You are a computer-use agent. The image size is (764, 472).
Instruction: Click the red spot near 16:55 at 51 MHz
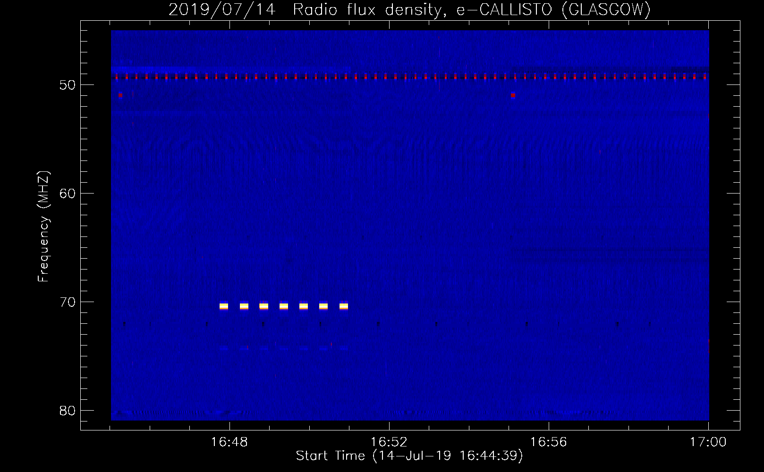[513, 95]
